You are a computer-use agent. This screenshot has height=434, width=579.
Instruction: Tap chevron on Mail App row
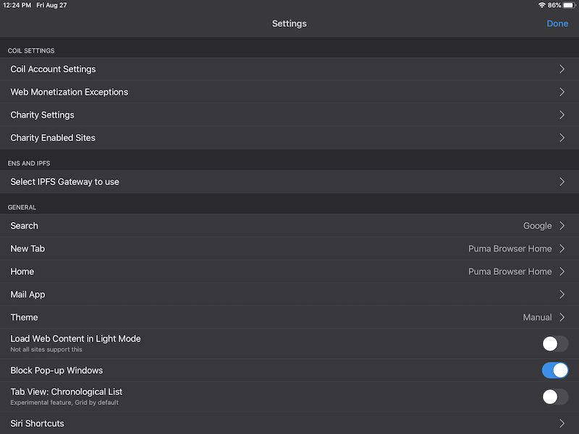click(x=562, y=294)
